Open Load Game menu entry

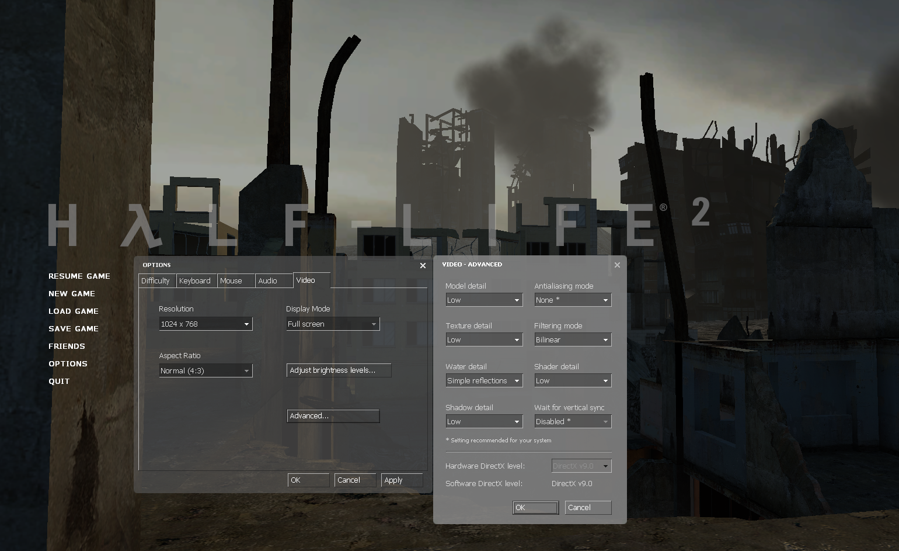73,311
